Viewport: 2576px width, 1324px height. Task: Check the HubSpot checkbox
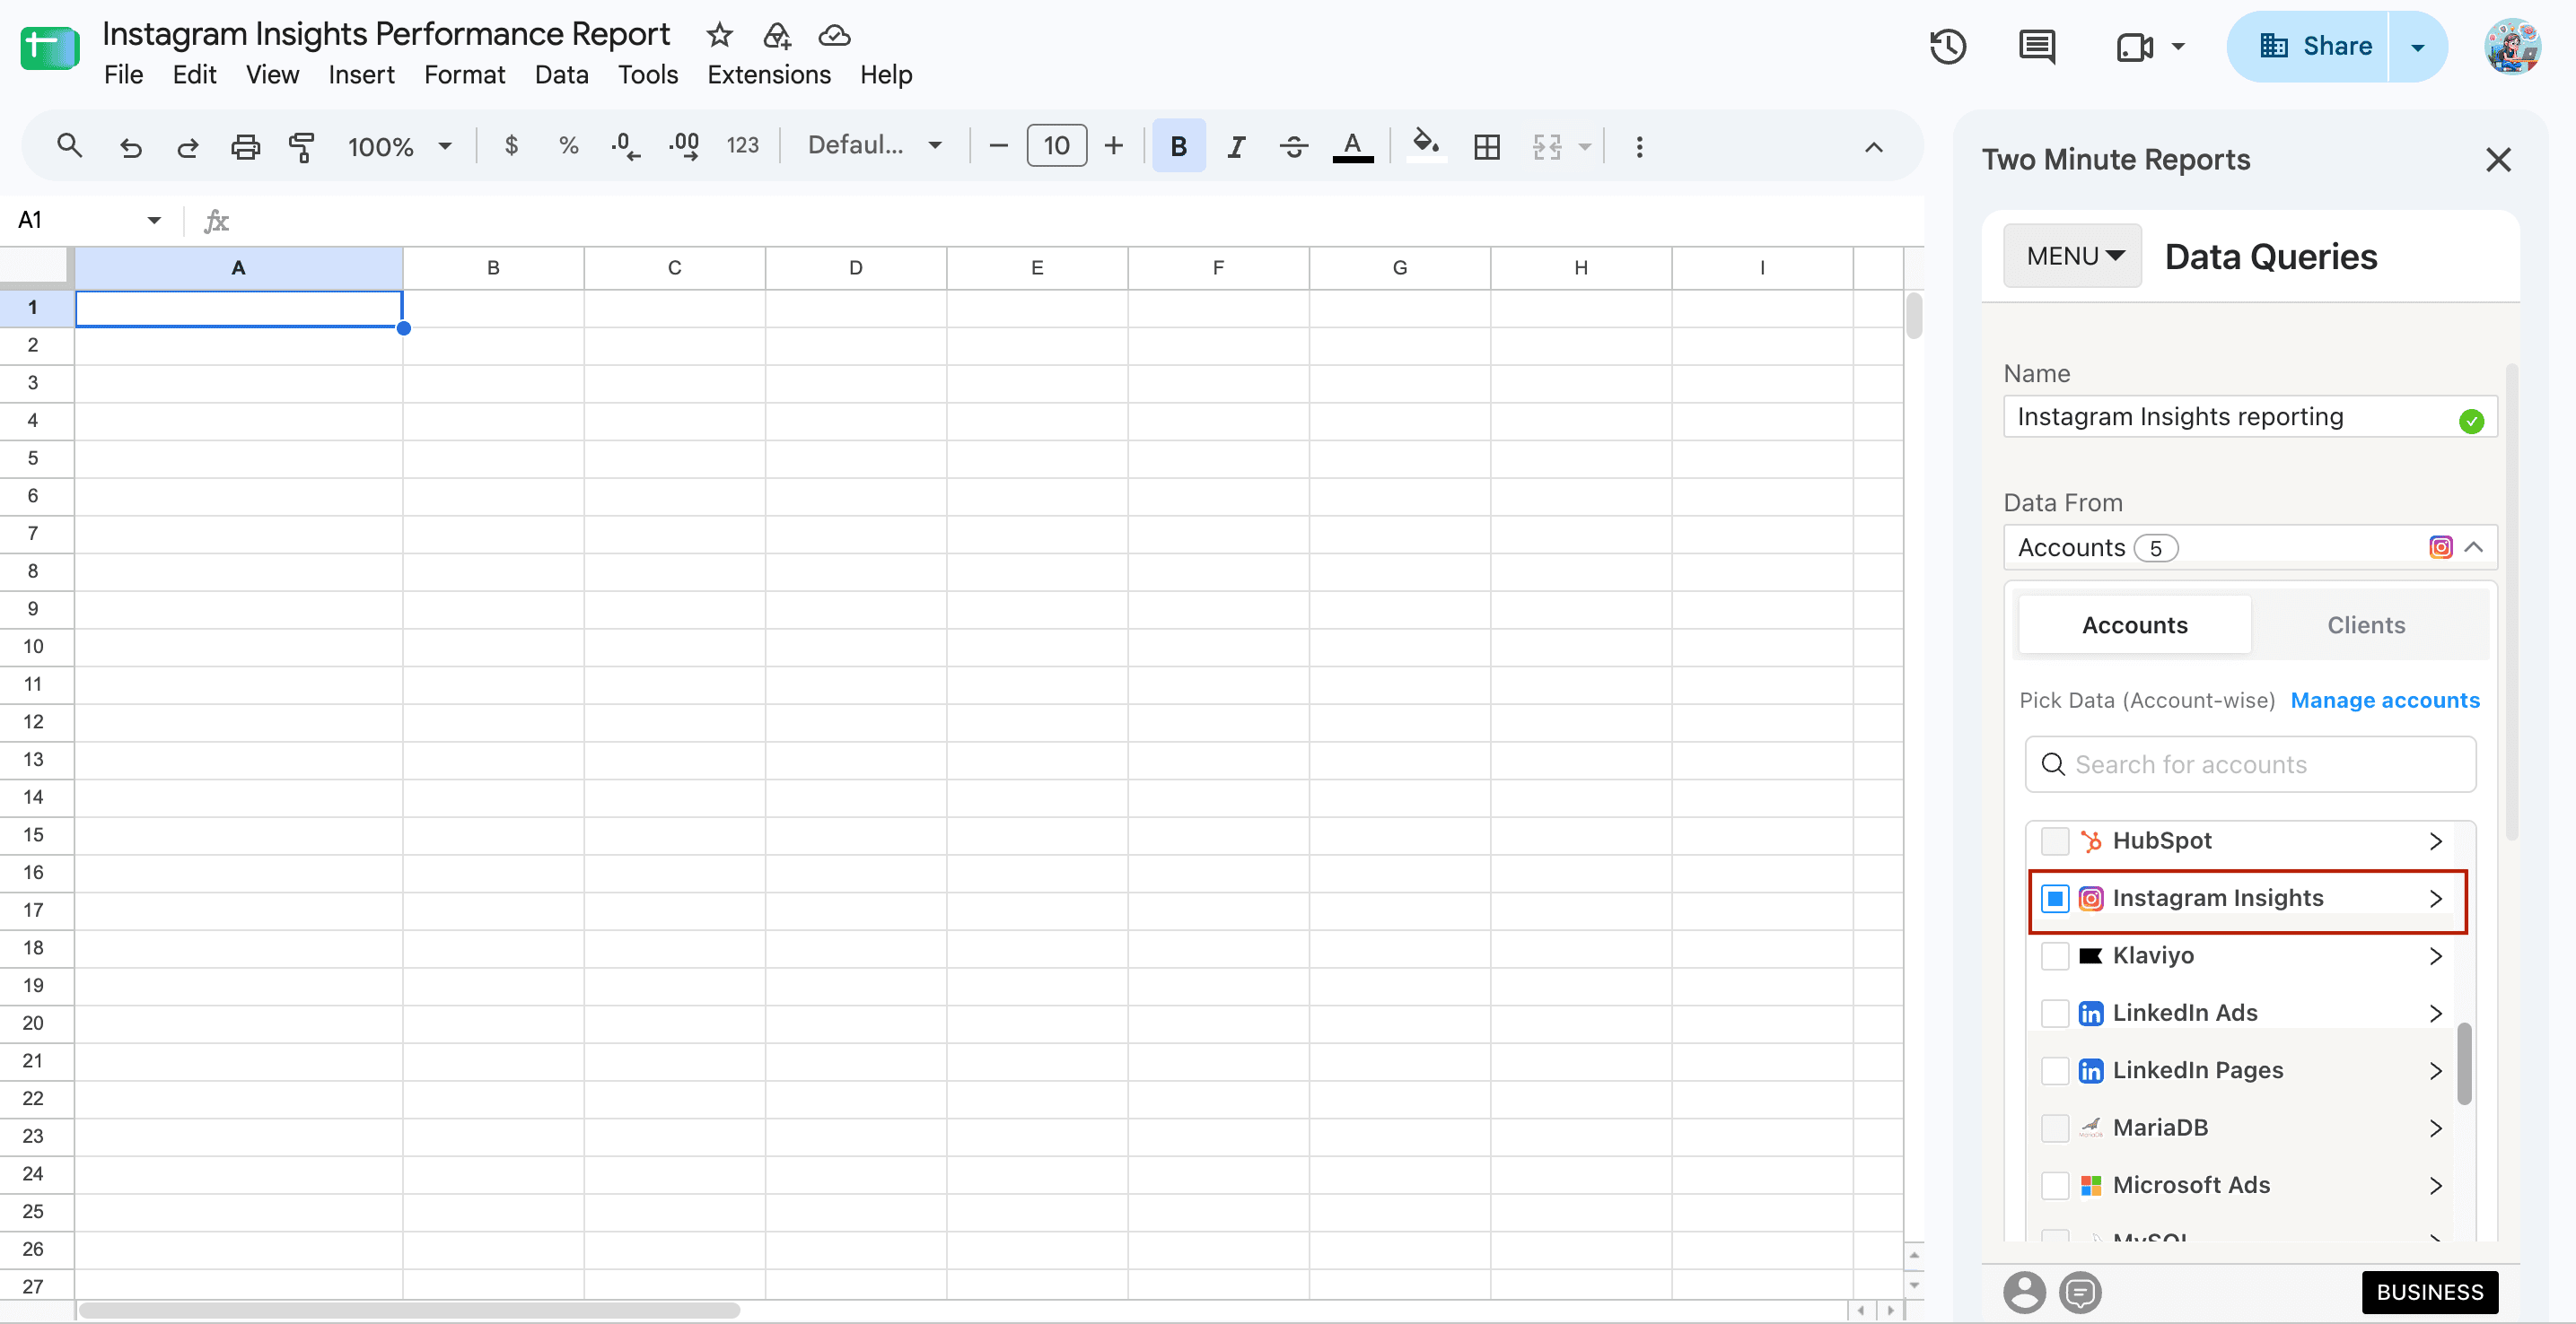[2054, 841]
